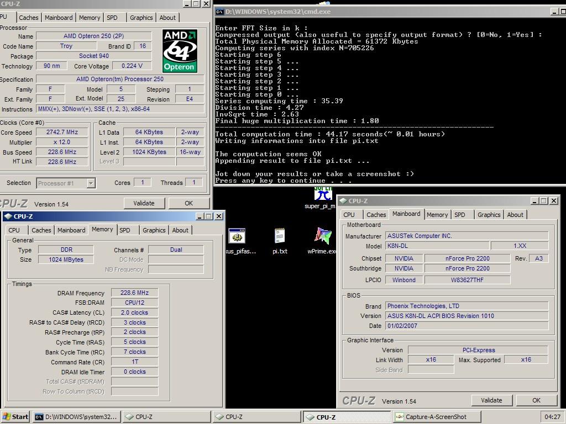566x424 pixels.
Task: Click the ASUSTek Computer INC. manufacturer field
Action: tap(467, 236)
